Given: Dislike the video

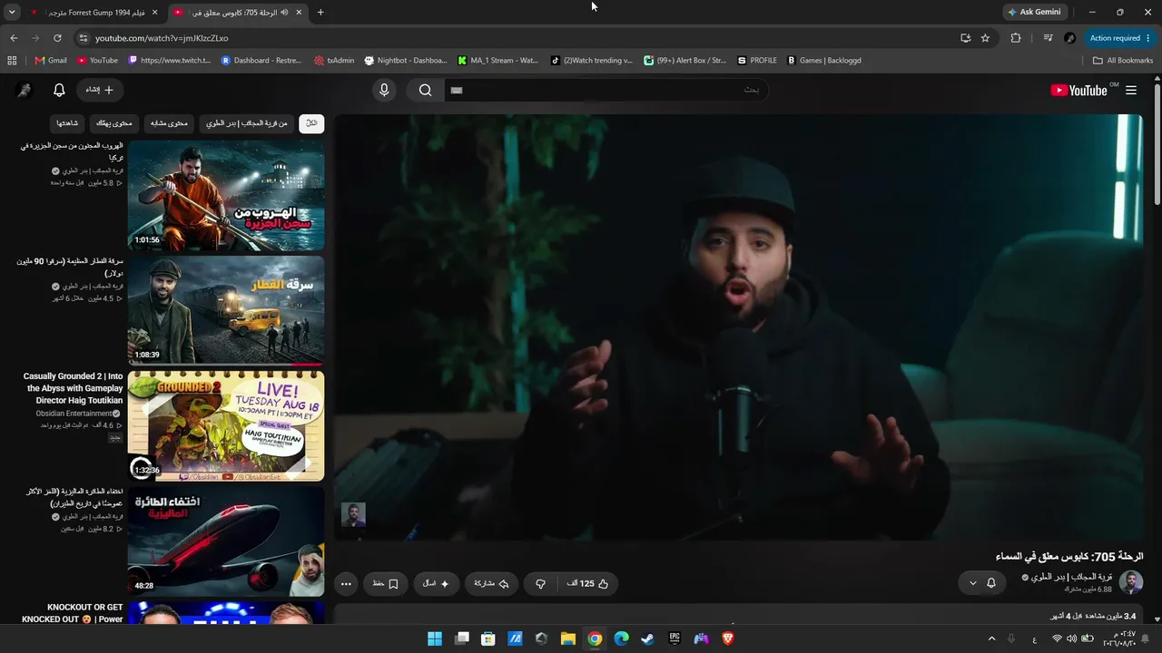Looking at the screenshot, I should pos(541,583).
